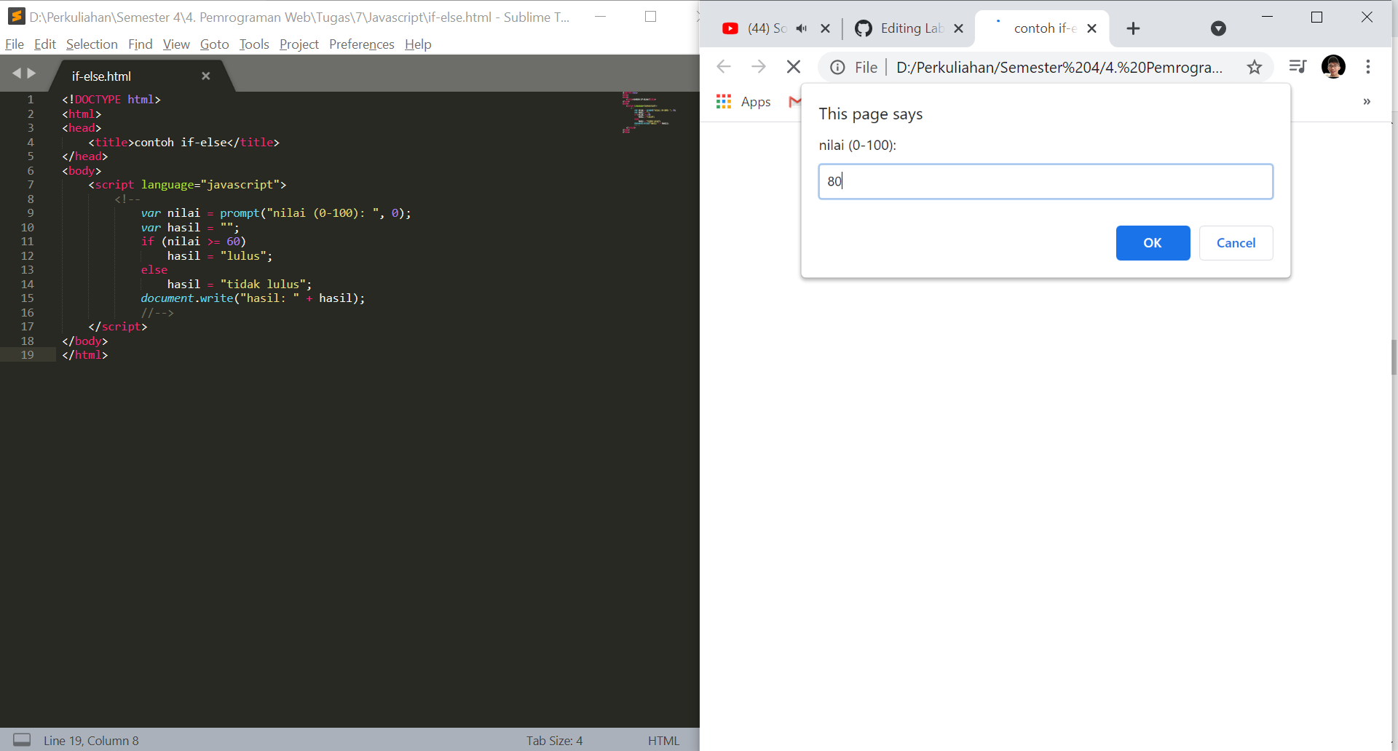This screenshot has height=751, width=1398.
Task: Open the Preferences menu in Sublime Text
Action: pyautogui.click(x=362, y=44)
